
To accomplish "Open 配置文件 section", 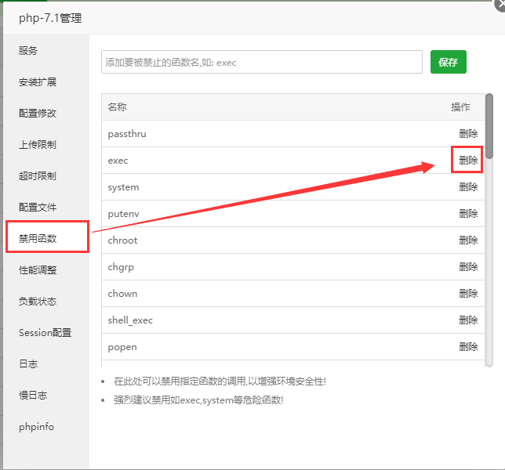I will click(38, 208).
